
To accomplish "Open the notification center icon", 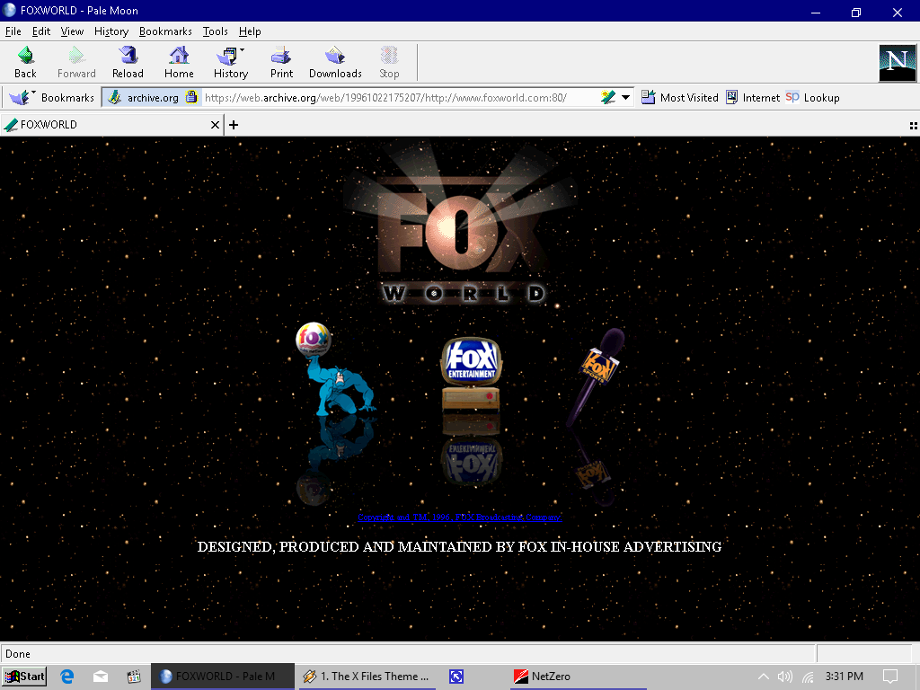I will coord(890,677).
